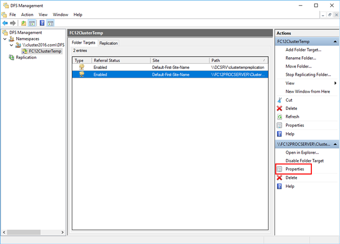
Task: Click the FC12ClusterTemp folder icon in tree
Action: (x=25, y=51)
